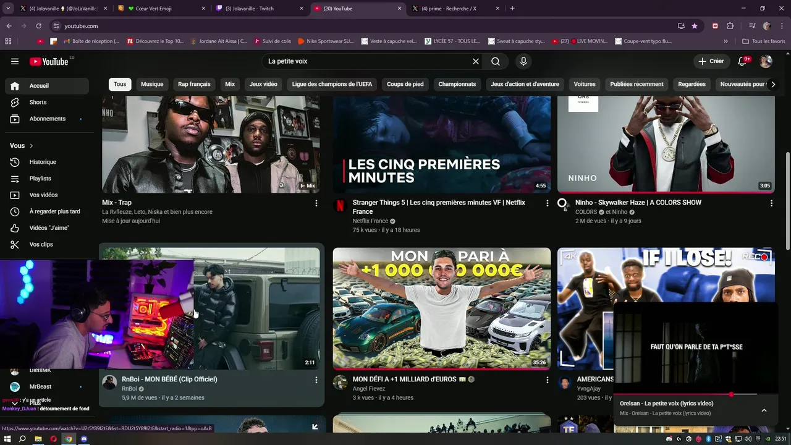Expand the miniplayer queue chevron
Screen dimensions: 791x445
coord(764,410)
